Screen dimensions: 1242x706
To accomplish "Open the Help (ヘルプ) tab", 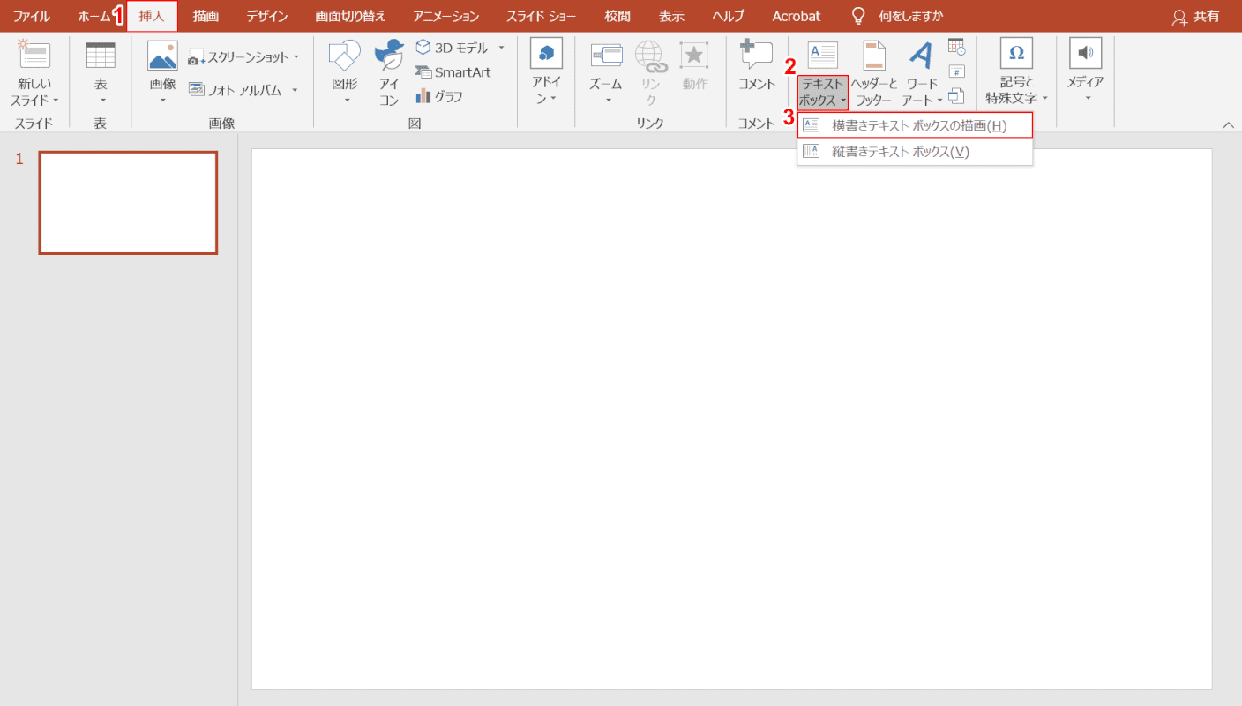I will coord(729,16).
